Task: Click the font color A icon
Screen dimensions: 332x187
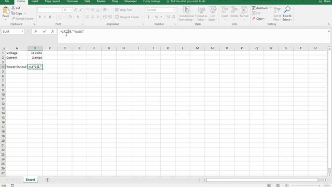Action: pyautogui.click(x=78, y=17)
